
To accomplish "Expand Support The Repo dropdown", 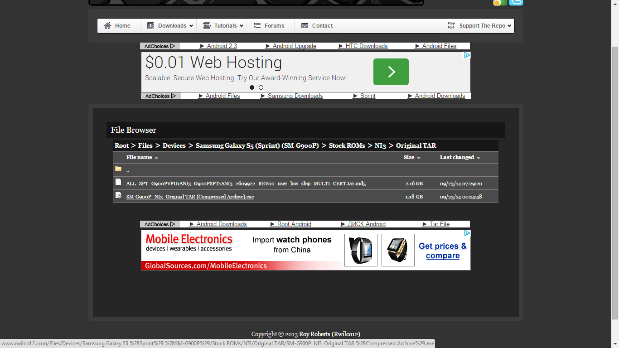I will tap(478, 26).
